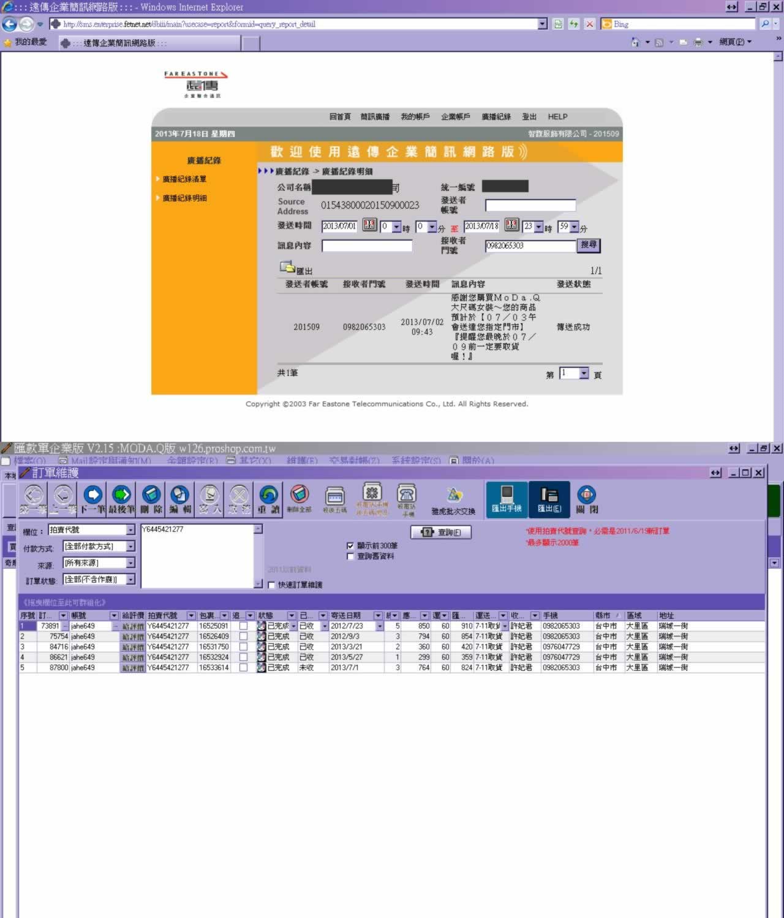The image size is (784, 918).
Task: Expand the 訂單狀態 order status dropdown
Action: click(x=130, y=580)
